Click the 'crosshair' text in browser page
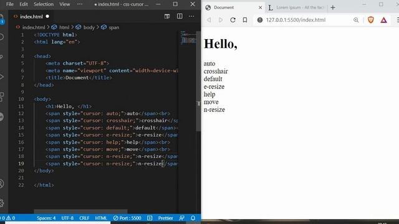This screenshot has height=224, width=399. point(216,71)
